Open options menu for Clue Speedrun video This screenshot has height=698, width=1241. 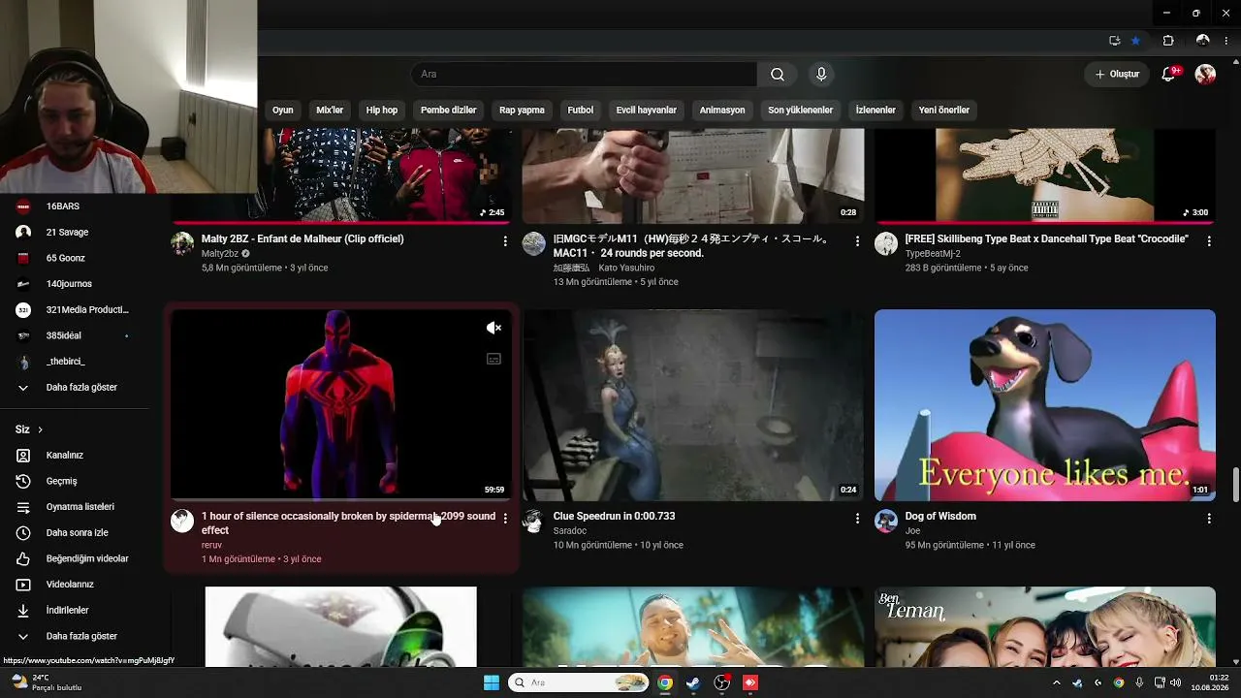click(857, 519)
